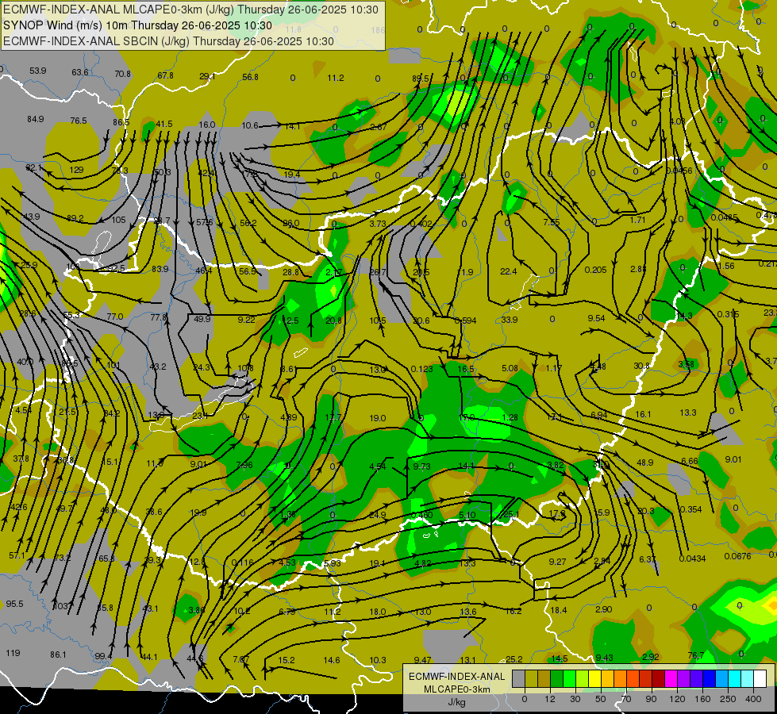Click the map value 129
The width and height of the screenshot is (777, 714).
pos(76,170)
